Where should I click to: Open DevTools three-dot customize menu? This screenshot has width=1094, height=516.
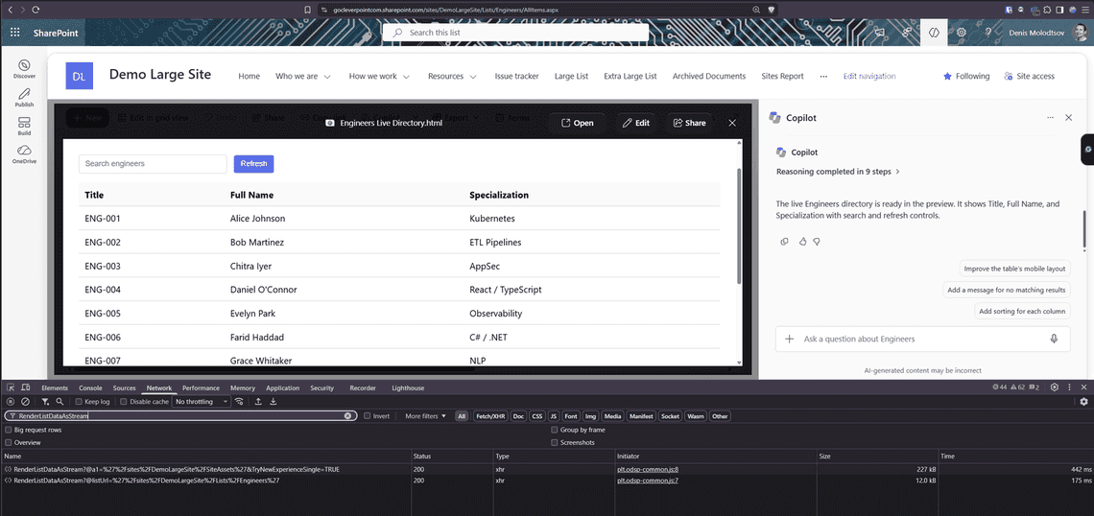click(x=1069, y=387)
